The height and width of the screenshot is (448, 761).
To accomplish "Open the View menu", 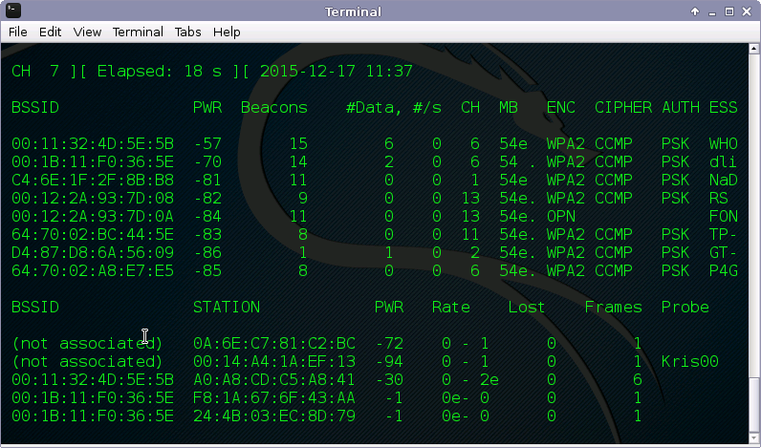I will coord(87,32).
